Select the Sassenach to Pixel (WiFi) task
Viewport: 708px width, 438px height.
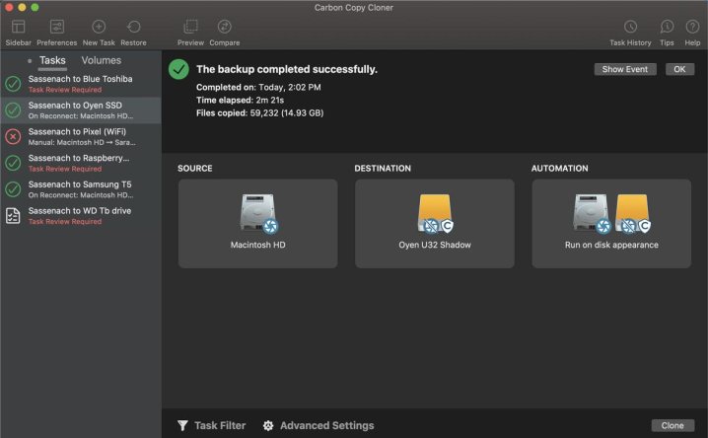[x=79, y=136]
